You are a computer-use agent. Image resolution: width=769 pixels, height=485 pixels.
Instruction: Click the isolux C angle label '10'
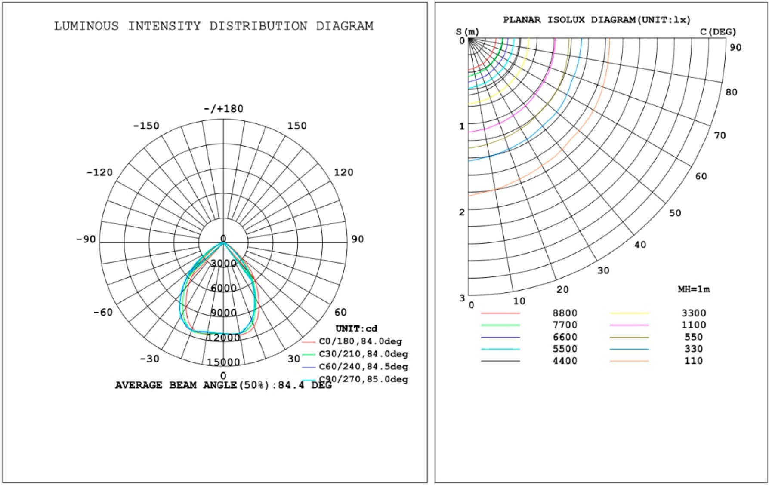[519, 301]
